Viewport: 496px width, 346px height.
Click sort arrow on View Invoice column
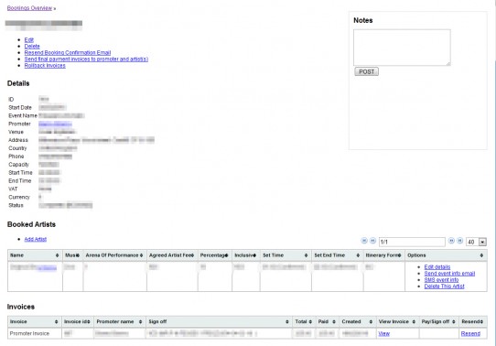[414, 321]
